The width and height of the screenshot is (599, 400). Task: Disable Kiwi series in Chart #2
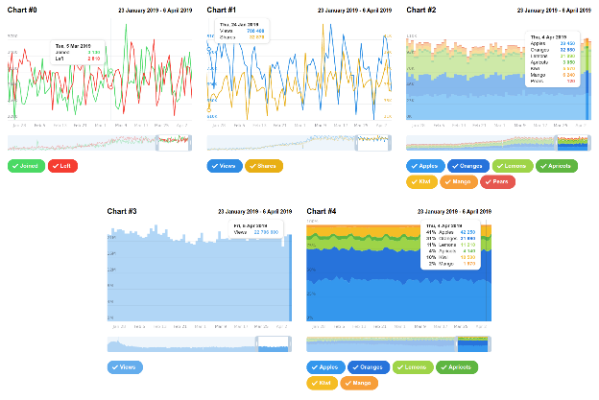[x=421, y=181]
